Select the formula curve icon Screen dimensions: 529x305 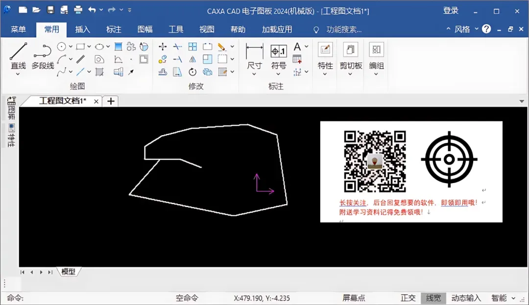coord(118,59)
